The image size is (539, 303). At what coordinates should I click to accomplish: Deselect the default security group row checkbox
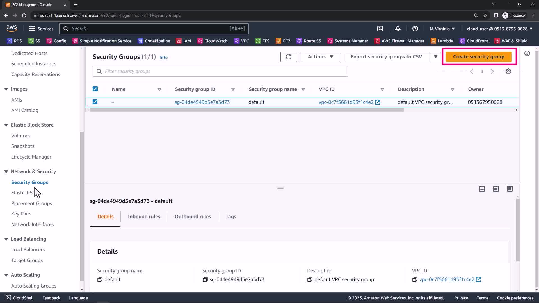(x=95, y=102)
